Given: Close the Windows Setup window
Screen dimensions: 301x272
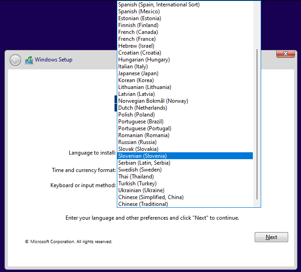Looking at the screenshot, I should 285,54.
